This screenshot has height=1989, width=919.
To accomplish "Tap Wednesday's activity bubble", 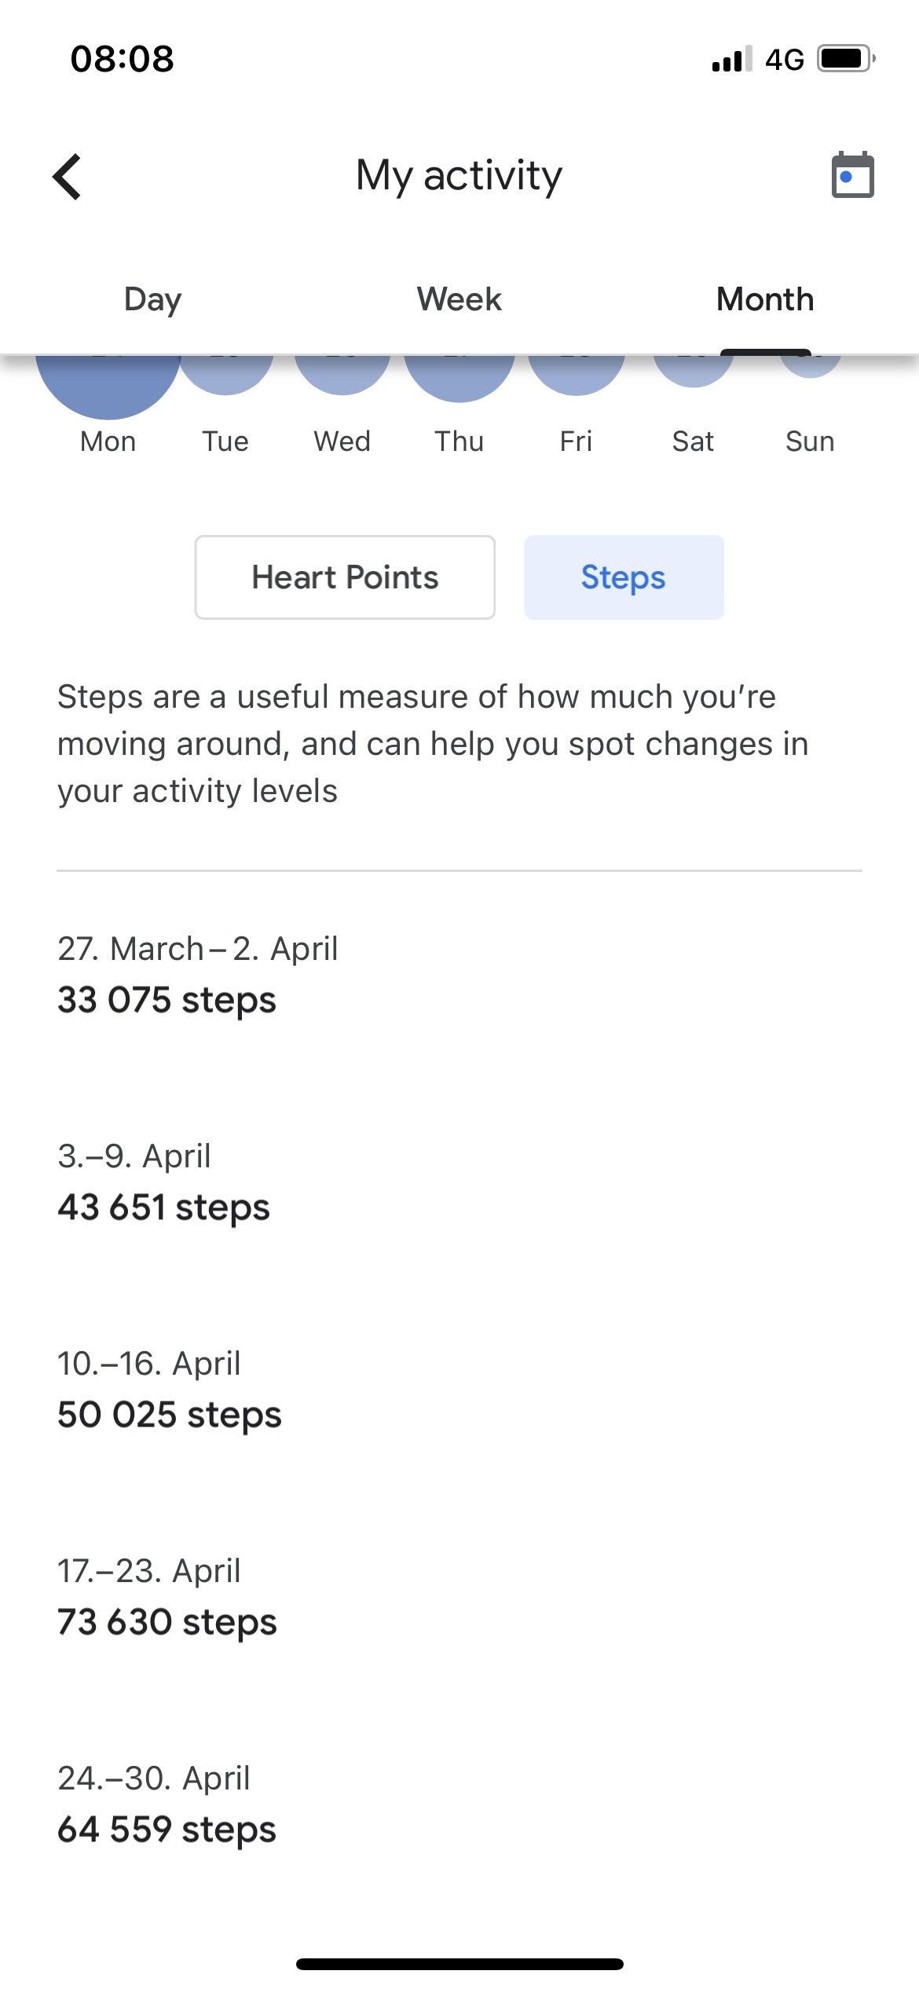I will tap(342, 375).
